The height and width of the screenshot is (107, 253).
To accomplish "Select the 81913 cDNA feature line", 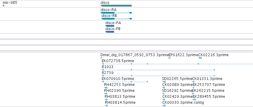I will coord(158,70).
